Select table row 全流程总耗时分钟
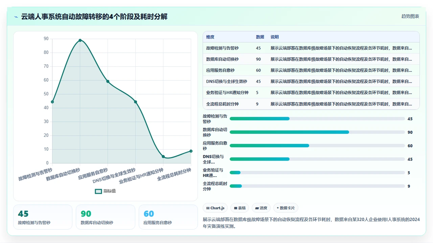Image resolution: width=433 pixels, height=243 pixels. coord(311,104)
